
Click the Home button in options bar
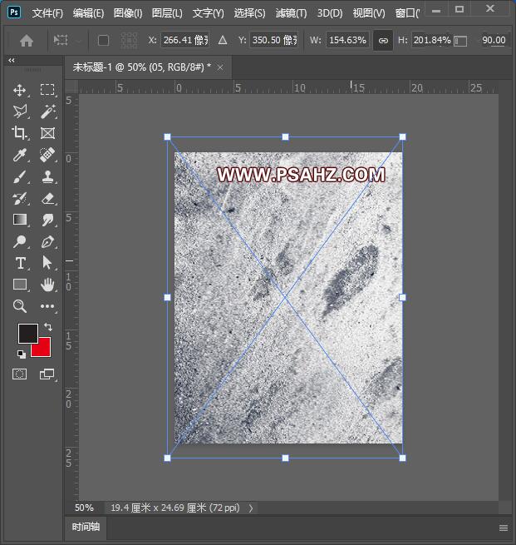27,41
